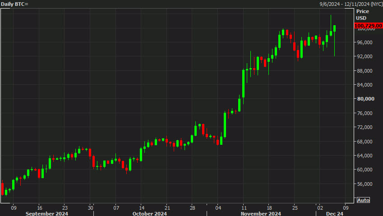Select the 56,000 price axis label
The height and width of the screenshot is (216, 383).
coord(365,184)
